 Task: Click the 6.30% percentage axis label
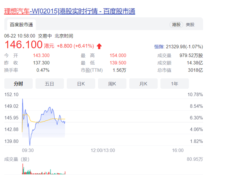click(x=196, y=118)
